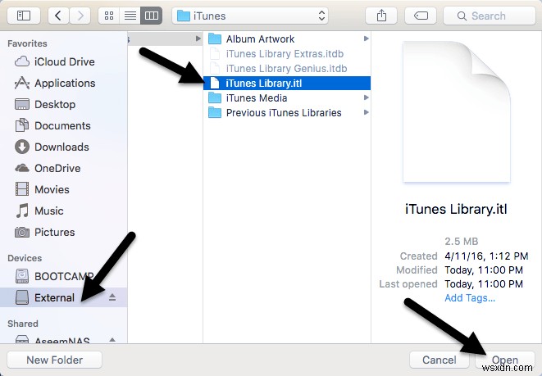
Task: Click the Edit Tags toolbar button
Action: pos(421,16)
